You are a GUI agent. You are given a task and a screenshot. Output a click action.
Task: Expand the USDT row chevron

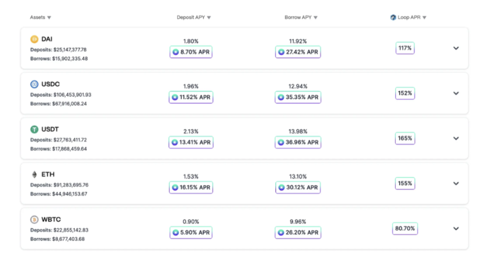456,138
